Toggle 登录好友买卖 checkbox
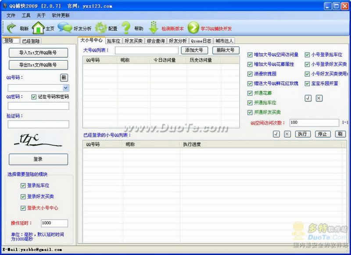 23,197
